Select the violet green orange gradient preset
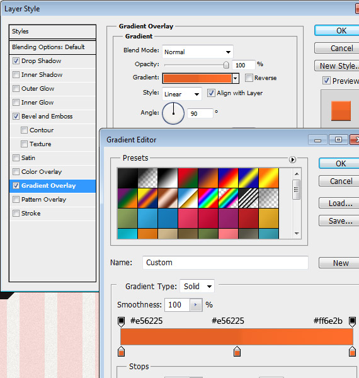This screenshot has width=359, height=378. [x=127, y=198]
